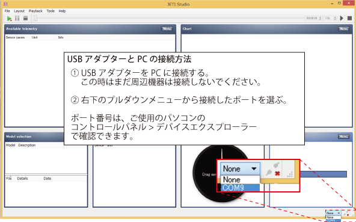
Task: Click the JETI logo icon in title bar
Action: pyautogui.click(x=5, y=4)
